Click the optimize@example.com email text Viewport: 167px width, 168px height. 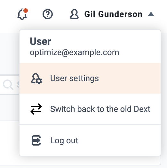tap(75, 53)
